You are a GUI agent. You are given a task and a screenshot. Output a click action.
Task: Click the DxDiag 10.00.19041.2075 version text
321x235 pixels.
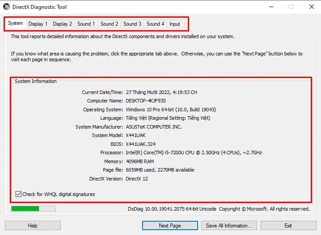[x=172, y=209]
